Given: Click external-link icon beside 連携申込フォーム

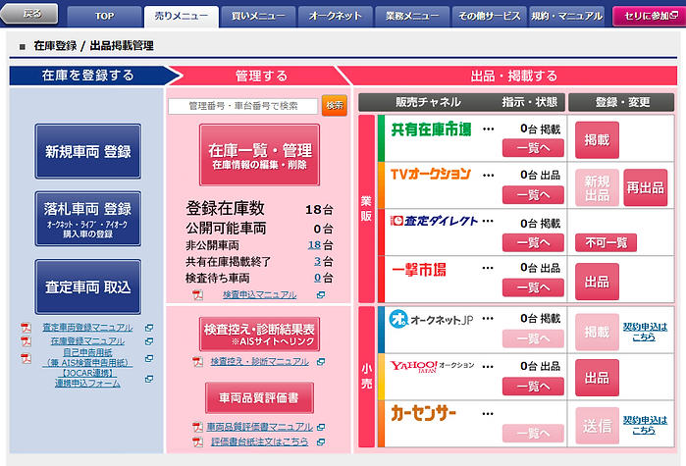Looking at the screenshot, I should (149, 379).
